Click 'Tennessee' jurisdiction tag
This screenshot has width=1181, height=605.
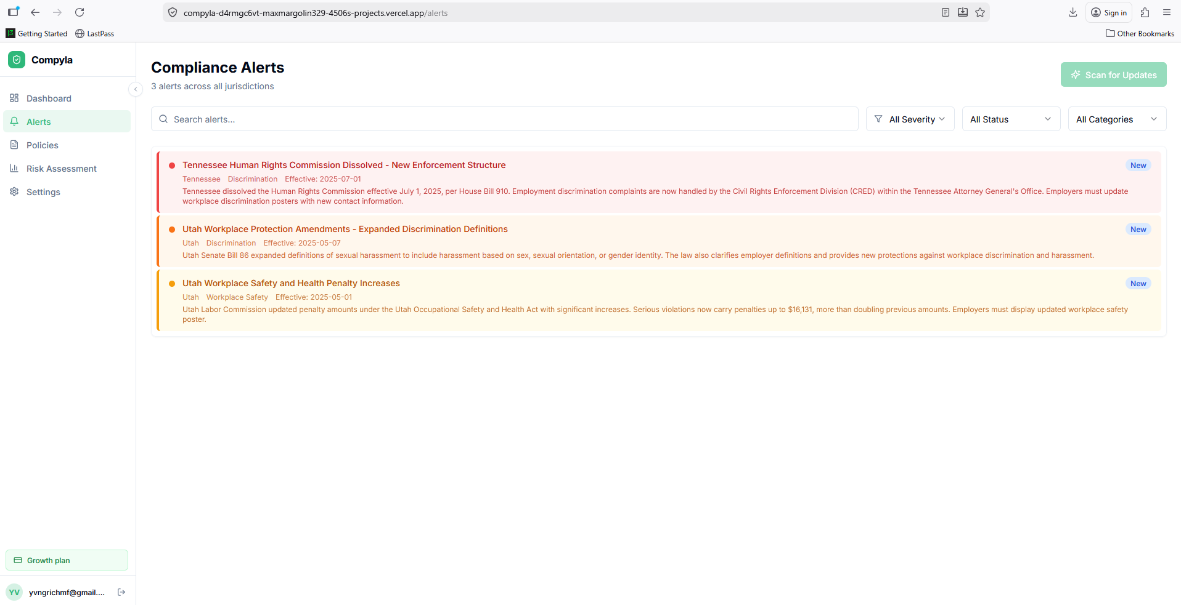[202, 179]
